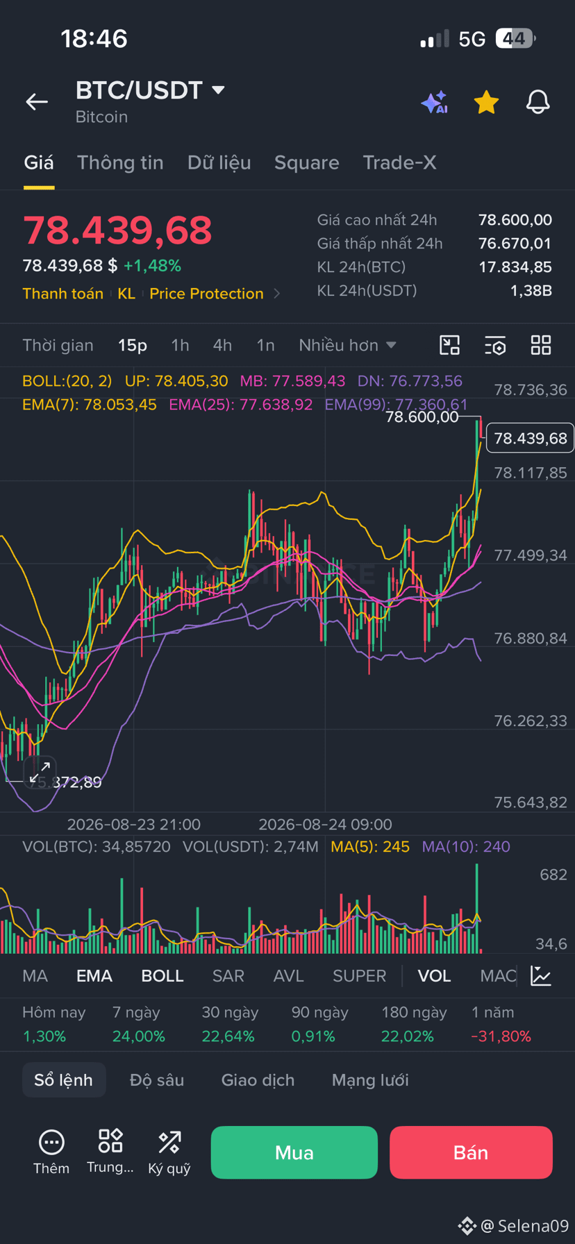Enable the SUPER indicator
575x1244 pixels.
point(359,975)
